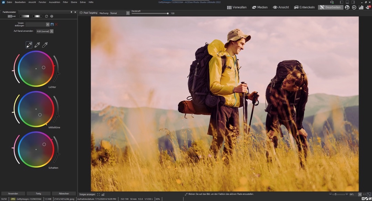372x201 pixels.
Task: Click the reset arrows icon in Farbtonräder panel
Action: [46, 16]
